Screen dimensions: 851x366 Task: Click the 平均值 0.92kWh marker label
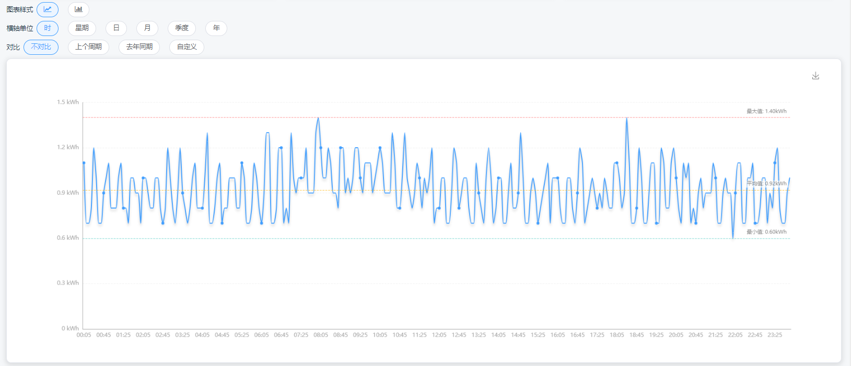766,184
